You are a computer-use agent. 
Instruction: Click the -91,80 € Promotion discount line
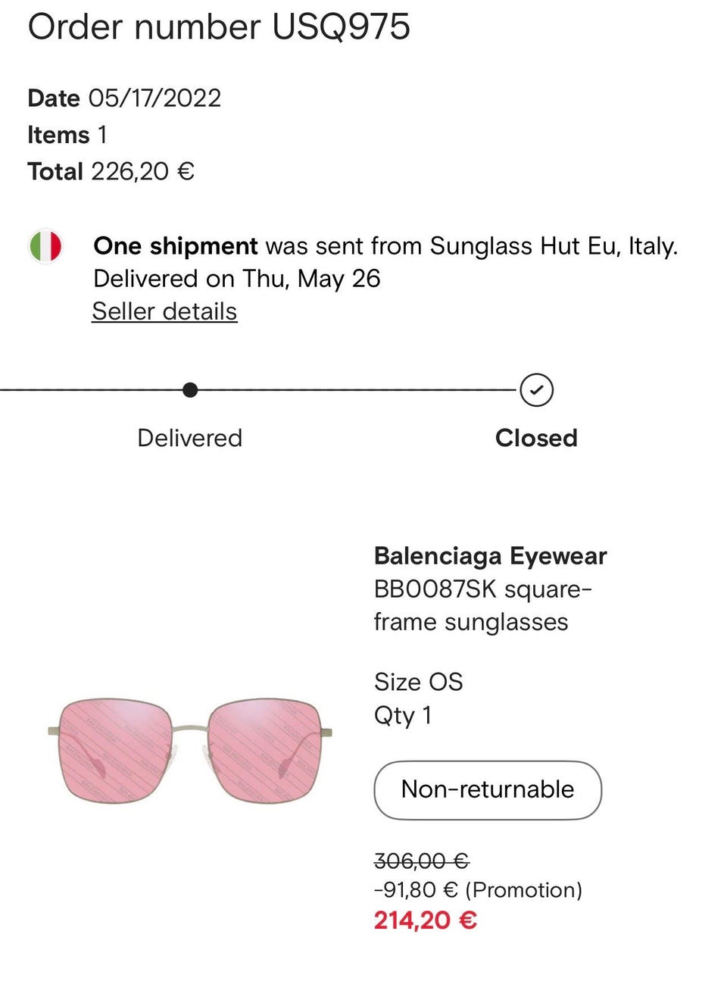click(478, 889)
